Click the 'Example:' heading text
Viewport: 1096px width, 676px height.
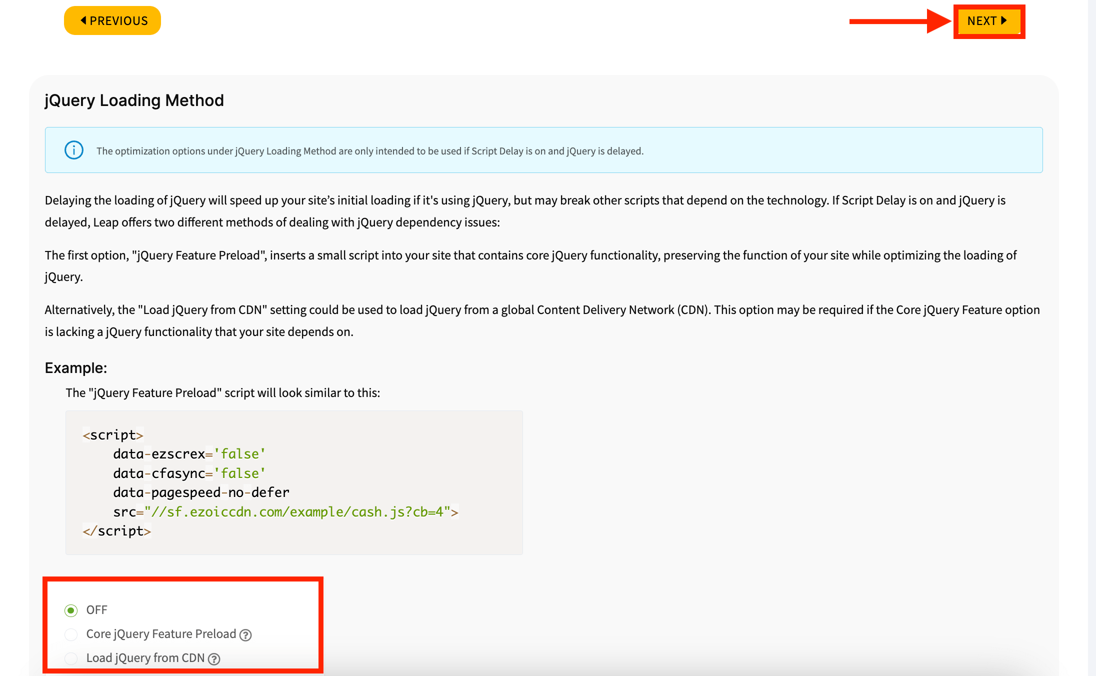pos(76,368)
